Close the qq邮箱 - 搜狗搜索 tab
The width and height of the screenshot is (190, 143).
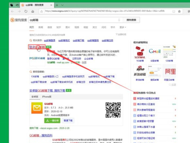(51, 5)
